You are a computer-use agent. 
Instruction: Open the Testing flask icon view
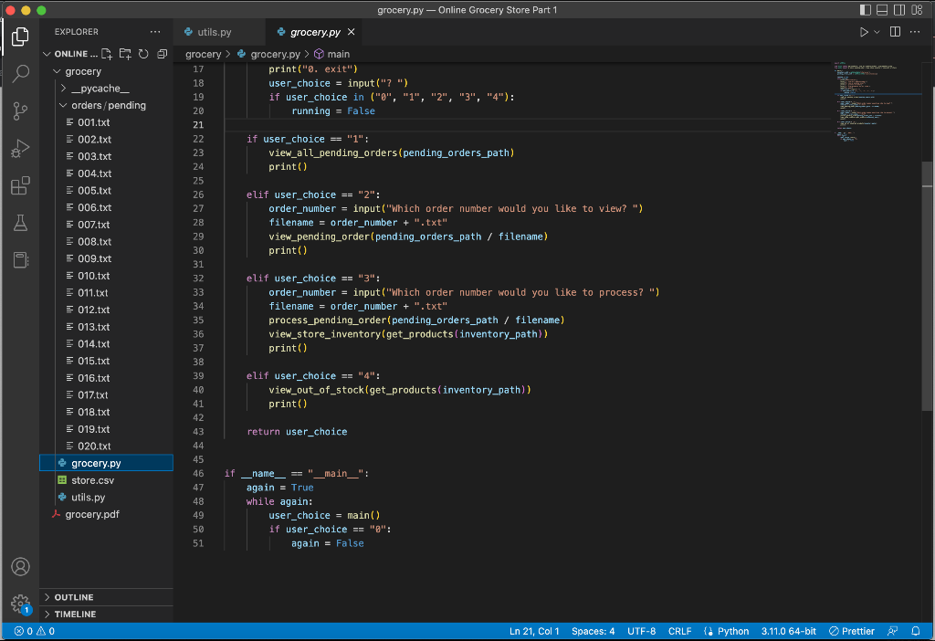[20, 224]
